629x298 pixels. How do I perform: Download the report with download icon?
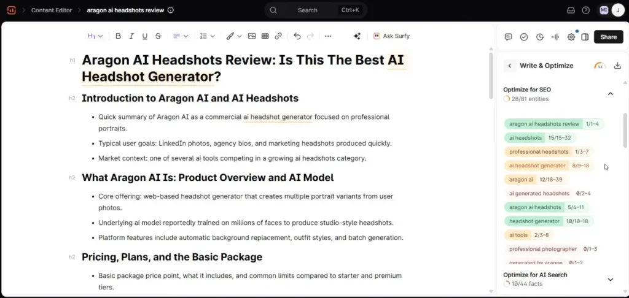pyautogui.click(x=618, y=65)
